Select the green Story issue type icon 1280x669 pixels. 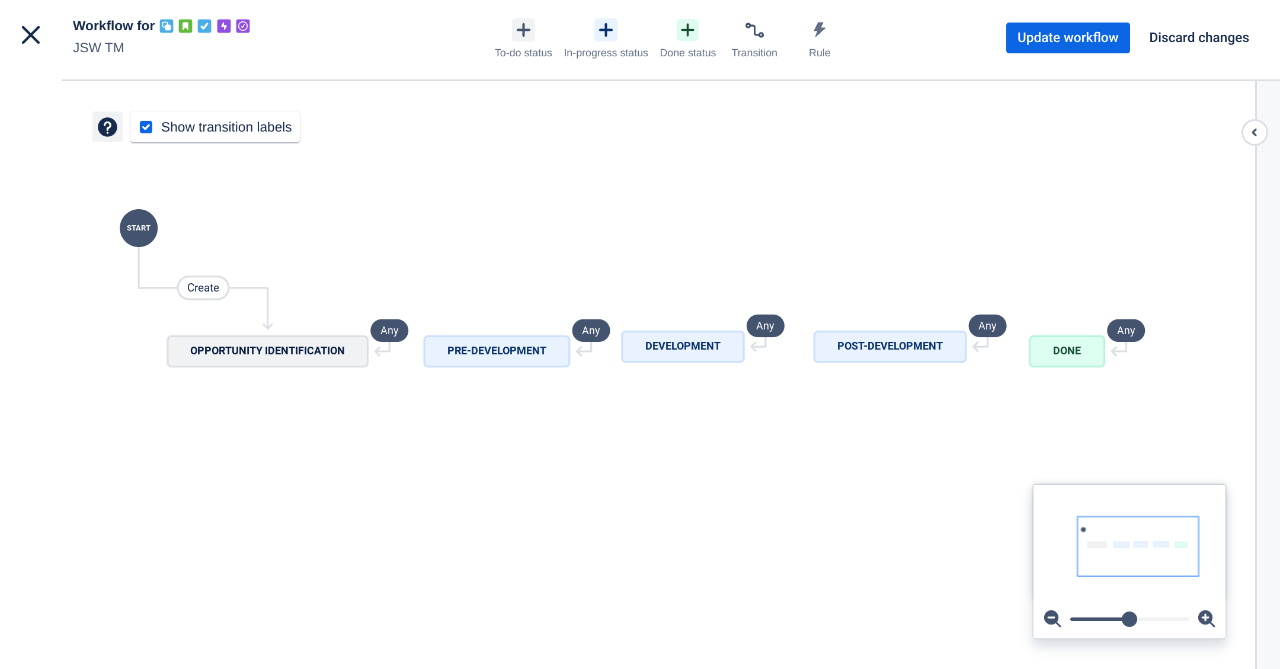[185, 25]
